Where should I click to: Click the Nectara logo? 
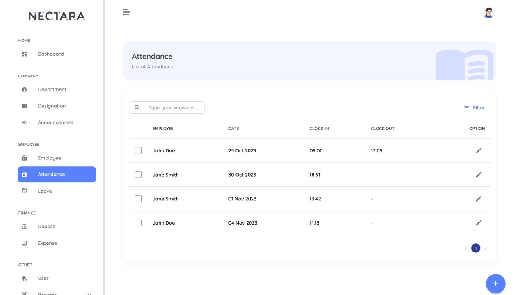click(57, 16)
